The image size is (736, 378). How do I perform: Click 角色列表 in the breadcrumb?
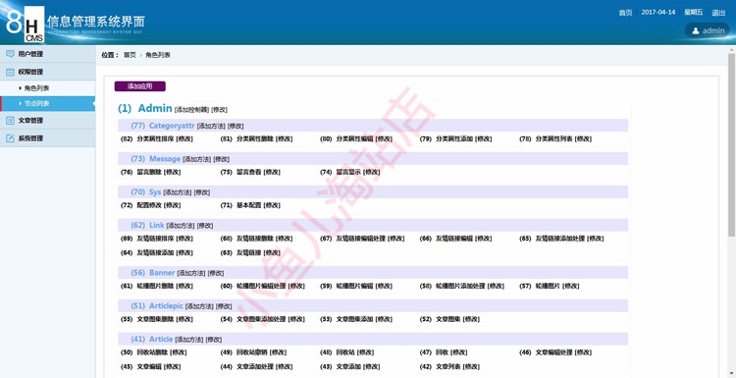point(158,55)
